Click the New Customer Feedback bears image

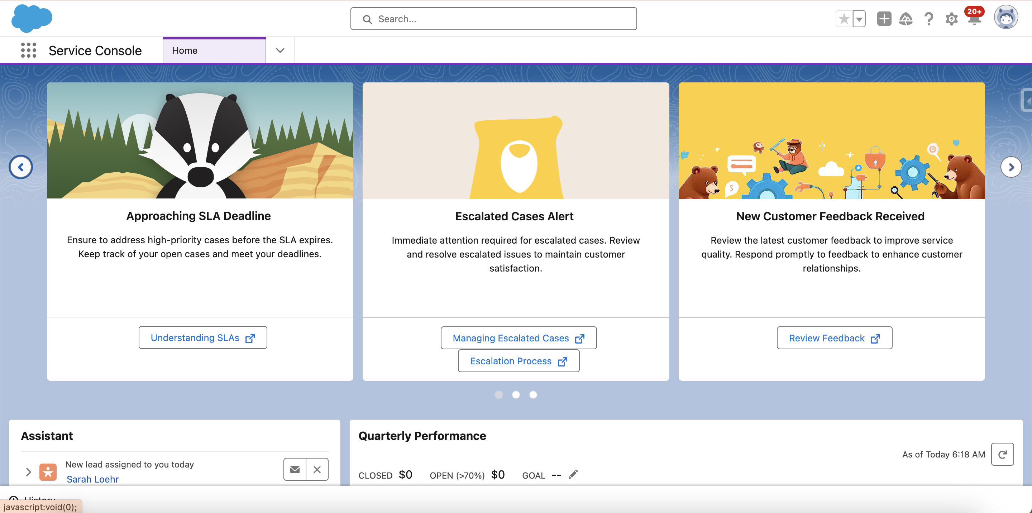(x=832, y=140)
